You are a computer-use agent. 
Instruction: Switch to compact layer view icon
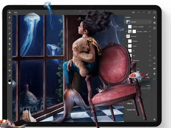click(x=154, y=17)
